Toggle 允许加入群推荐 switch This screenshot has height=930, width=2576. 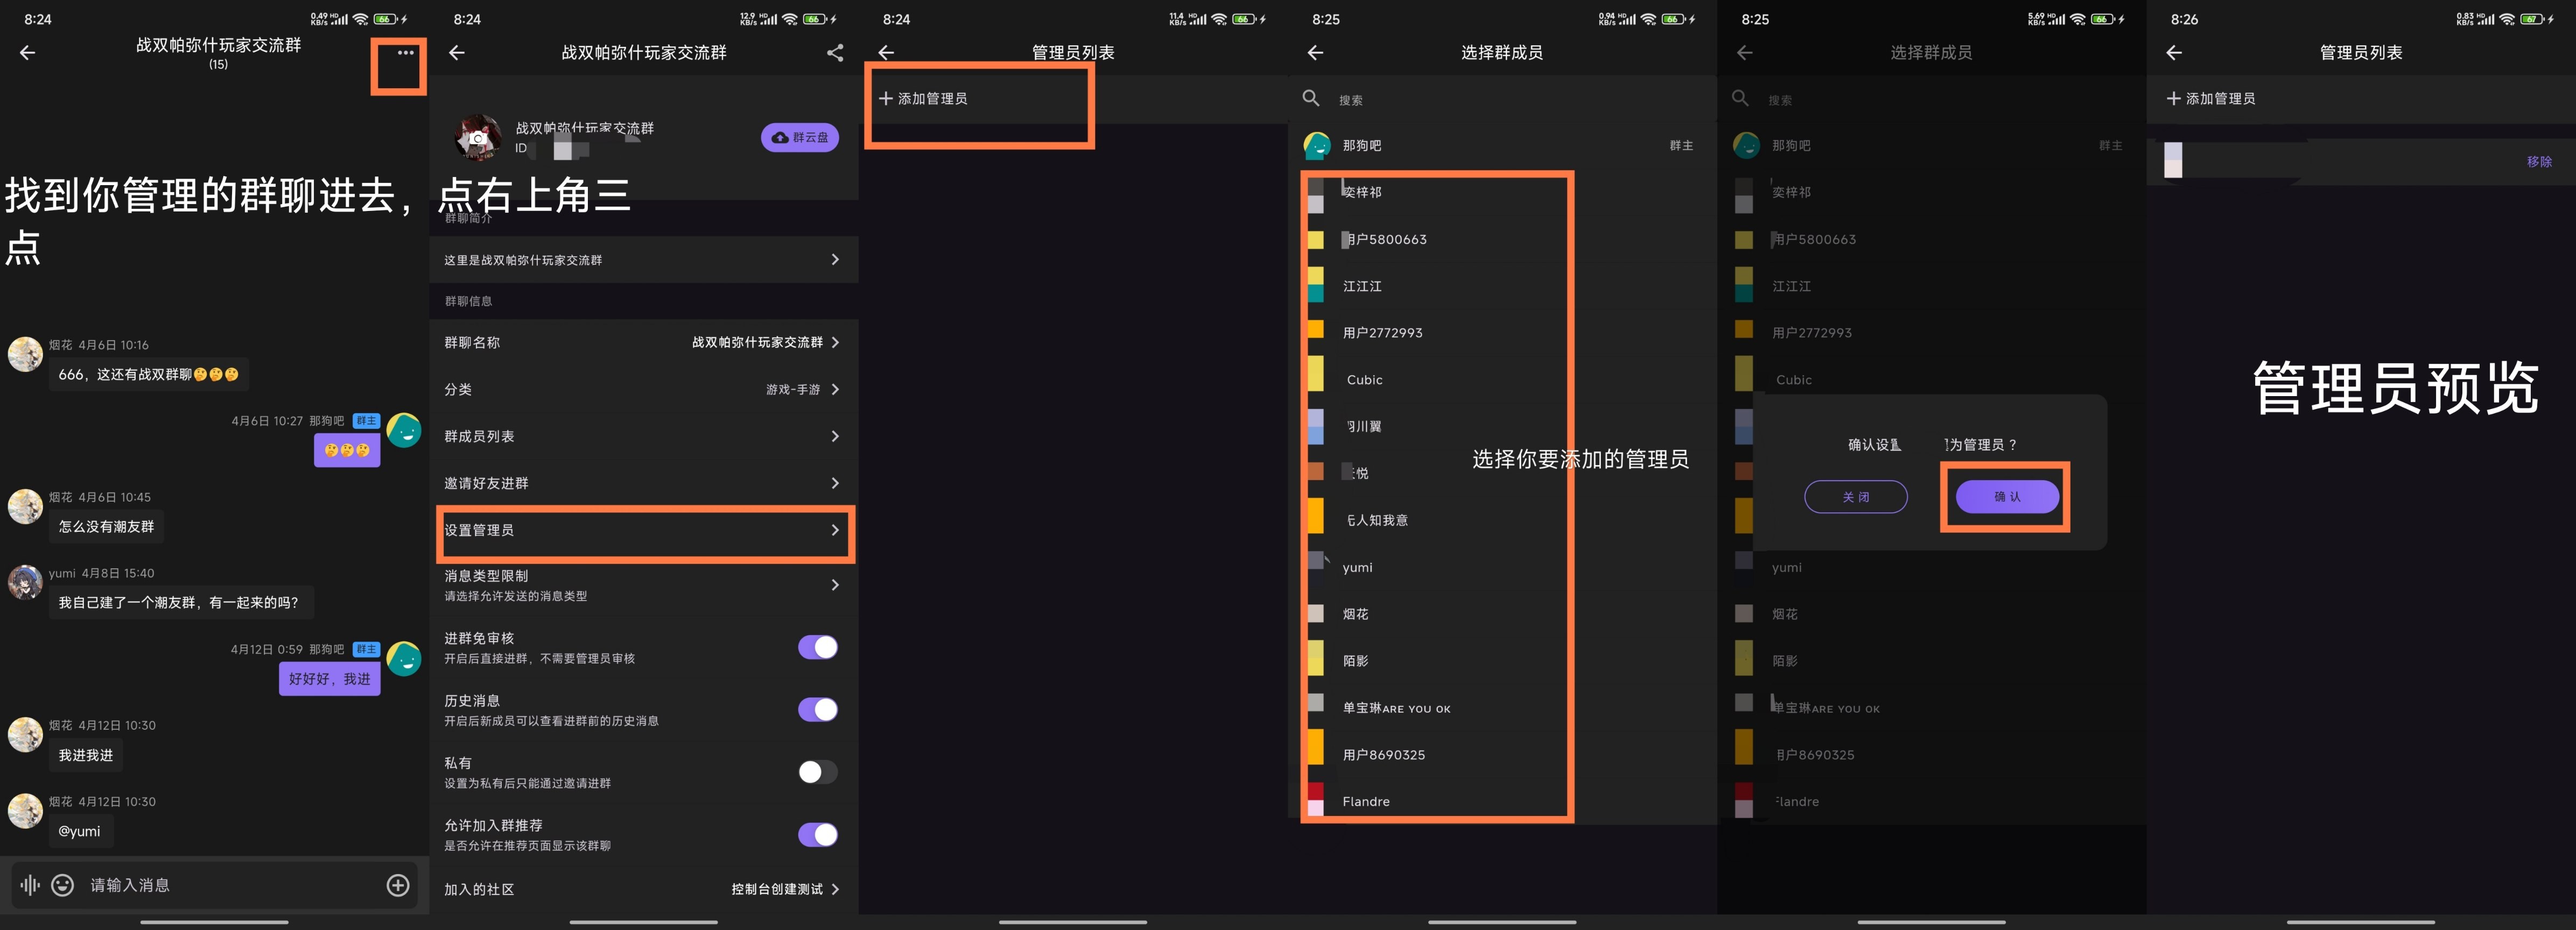tap(818, 834)
